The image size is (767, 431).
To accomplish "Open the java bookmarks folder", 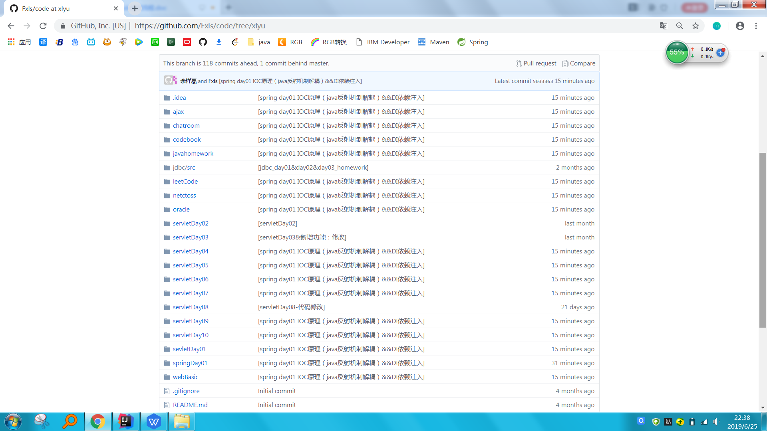I will (x=259, y=42).
